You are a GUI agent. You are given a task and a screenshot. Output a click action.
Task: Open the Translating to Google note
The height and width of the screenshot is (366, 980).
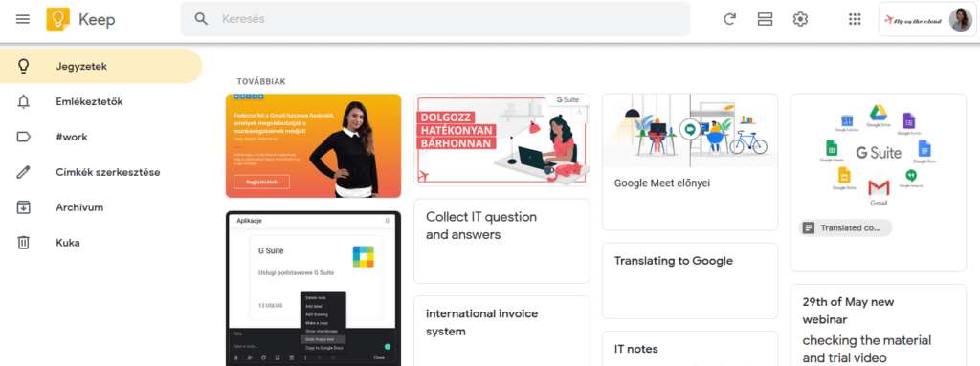(690, 281)
